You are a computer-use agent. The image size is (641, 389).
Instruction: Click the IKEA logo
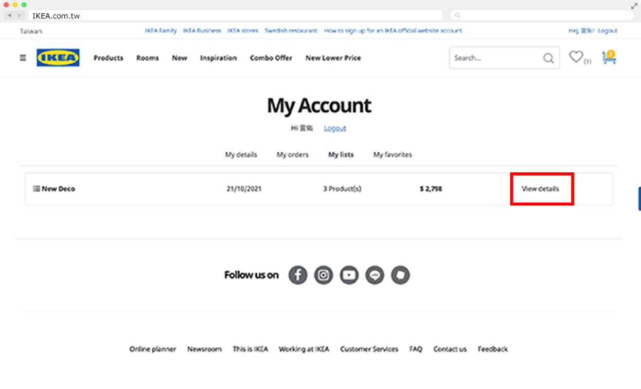[58, 58]
